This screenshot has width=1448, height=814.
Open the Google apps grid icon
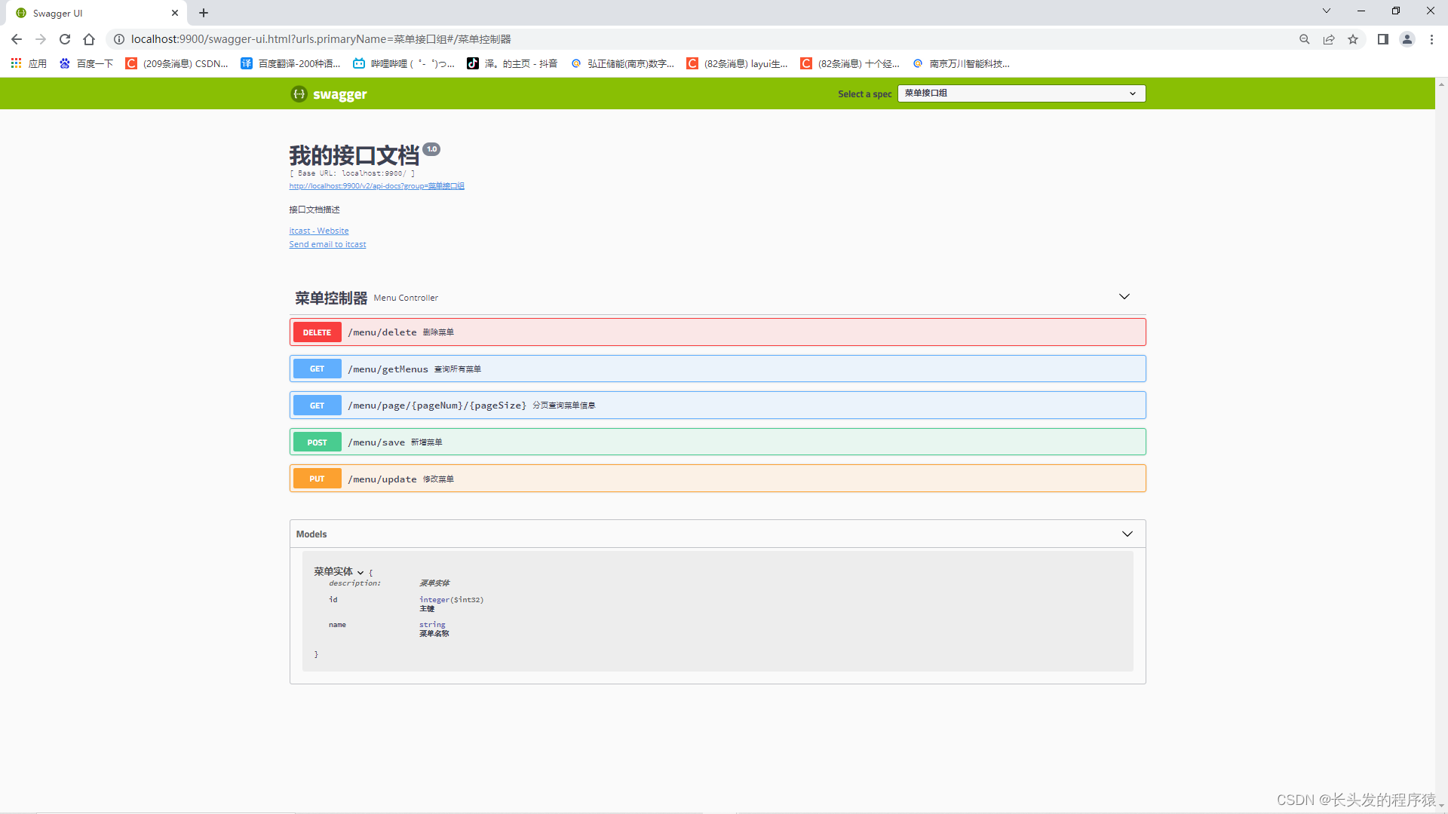[x=16, y=63]
